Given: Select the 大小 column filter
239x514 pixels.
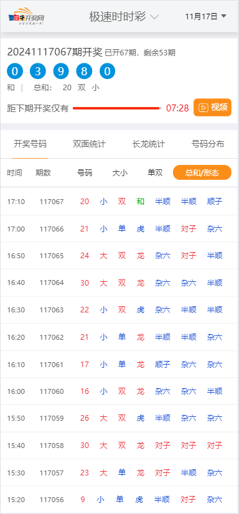Looking at the screenshot, I should coord(120,173).
